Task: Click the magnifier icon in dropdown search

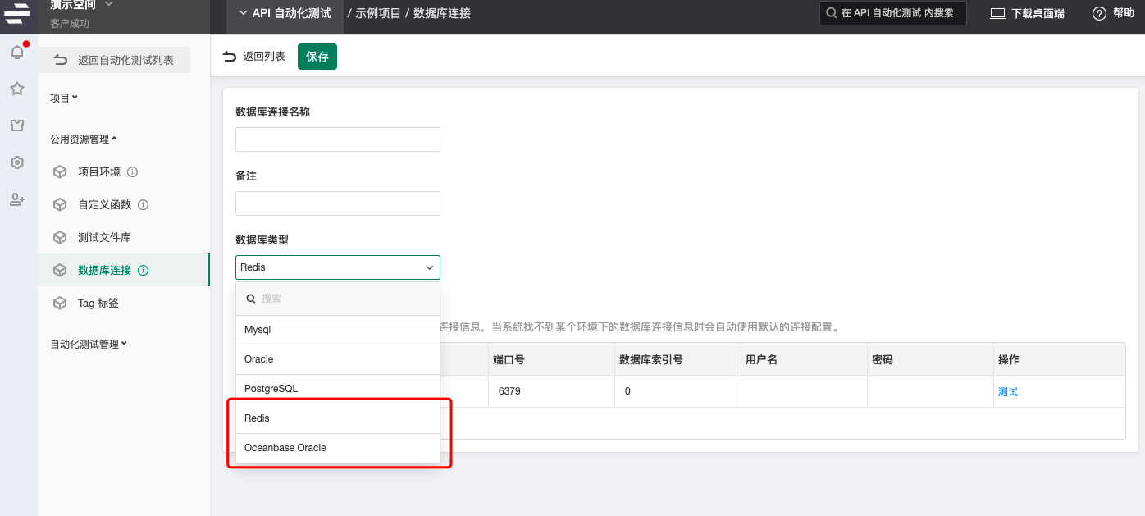Action: pos(250,299)
